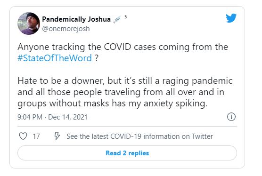Click the syringe emoji beside the name
This screenshot has height=176, width=262.
[x=117, y=20]
